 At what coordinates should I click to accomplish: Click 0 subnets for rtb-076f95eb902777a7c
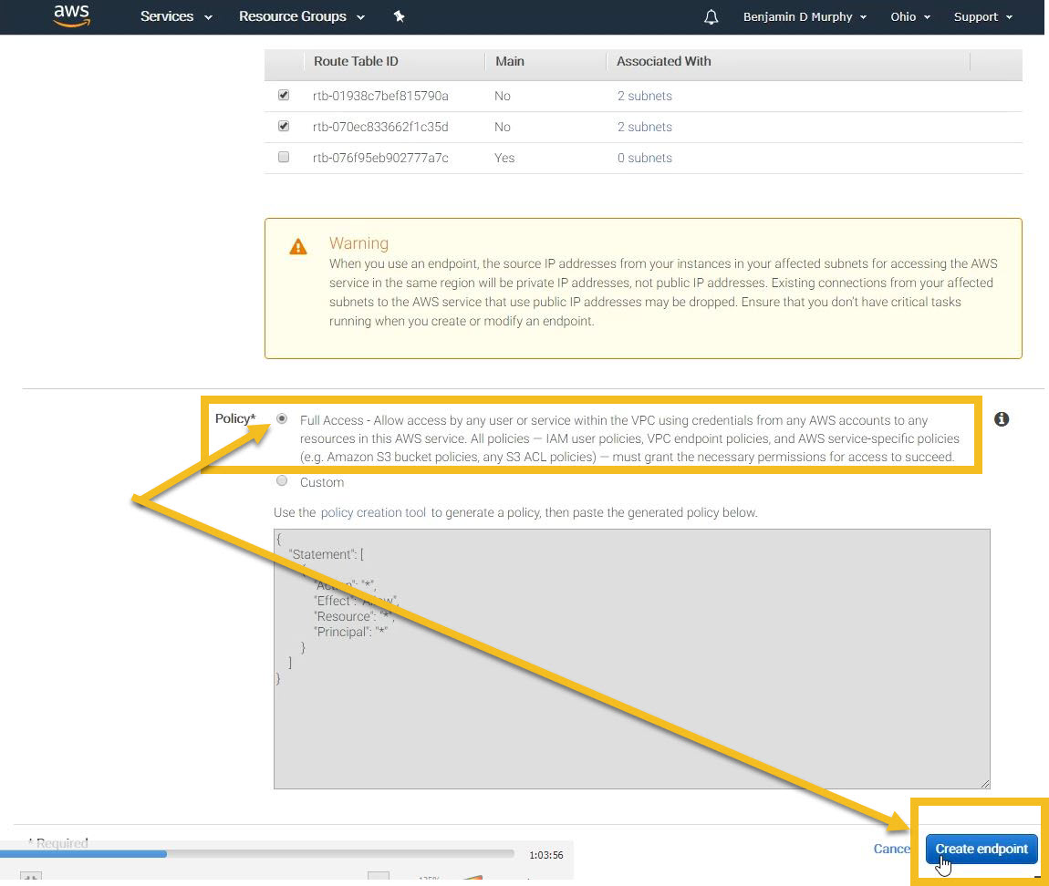pyautogui.click(x=644, y=158)
